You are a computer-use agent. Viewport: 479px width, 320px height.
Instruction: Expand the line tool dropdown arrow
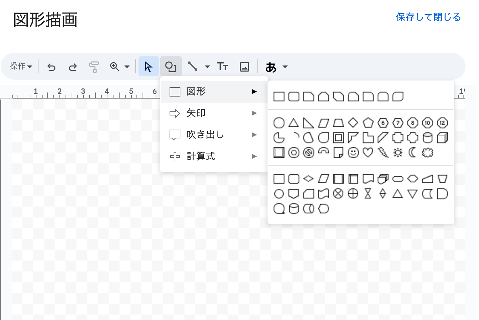tap(207, 66)
